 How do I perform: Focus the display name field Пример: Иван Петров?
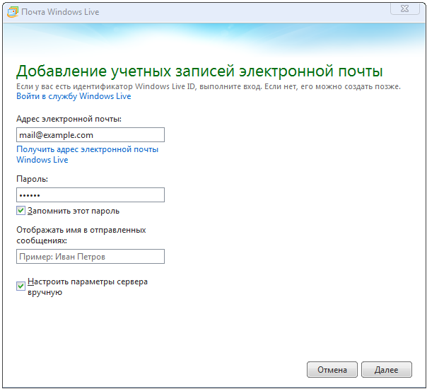(90, 256)
